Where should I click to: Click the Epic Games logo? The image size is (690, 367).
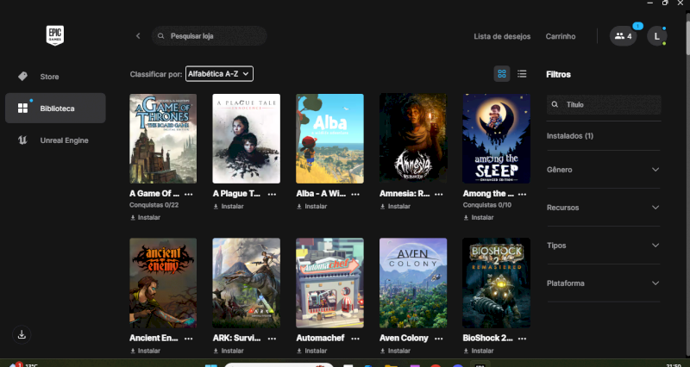pos(55,35)
